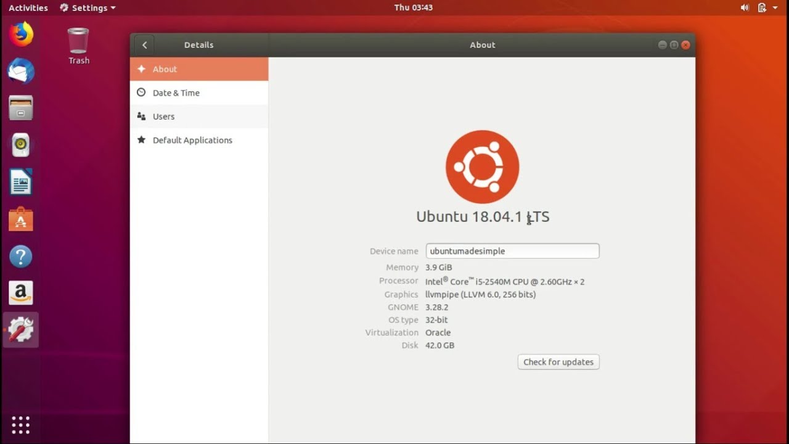The height and width of the screenshot is (444, 789).
Task: Open Activities overview
Action: click(28, 8)
